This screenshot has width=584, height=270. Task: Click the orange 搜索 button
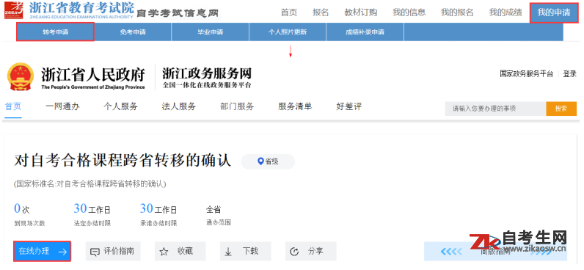[561, 109]
